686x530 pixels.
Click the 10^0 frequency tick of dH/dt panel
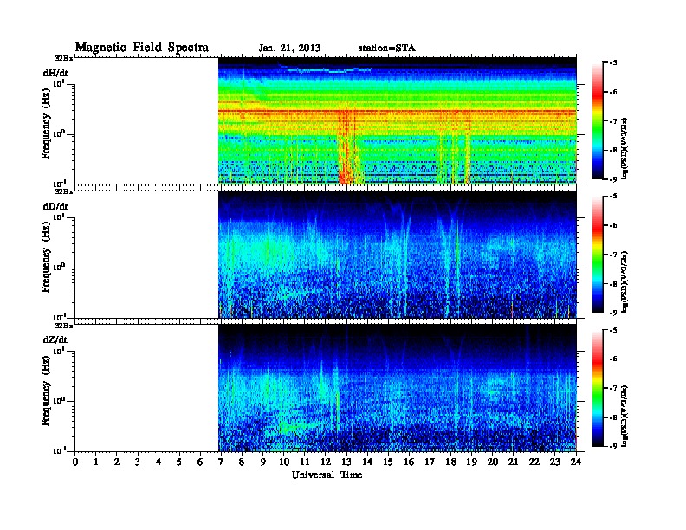[x=59, y=133]
